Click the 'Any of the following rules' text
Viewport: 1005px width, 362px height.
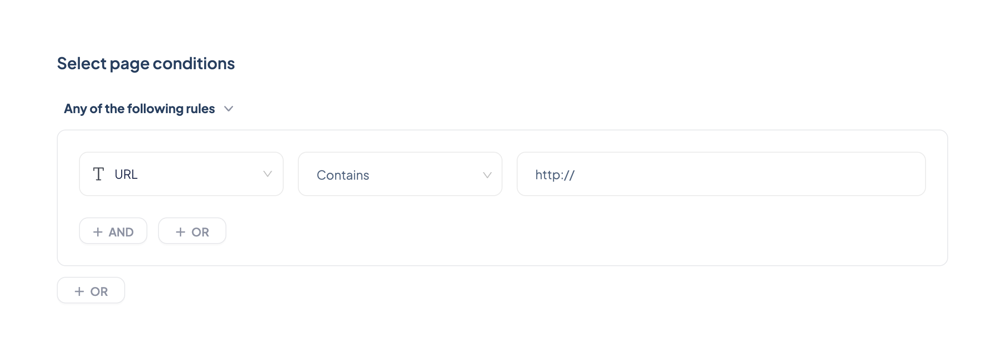(139, 109)
